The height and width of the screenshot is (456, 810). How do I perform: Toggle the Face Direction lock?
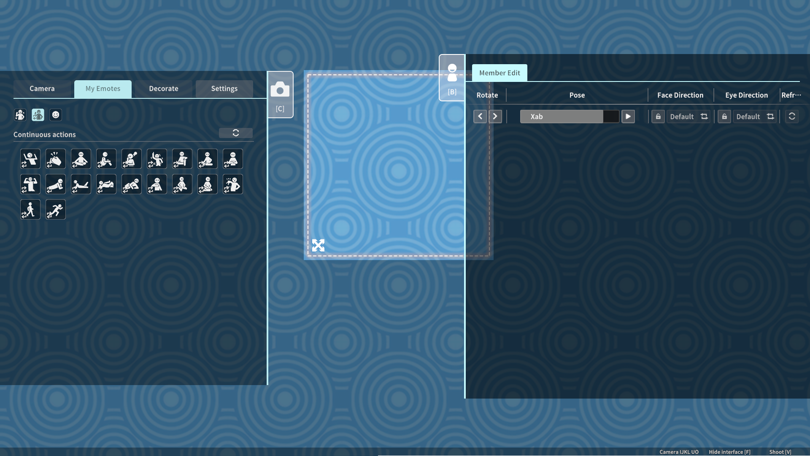[658, 117]
